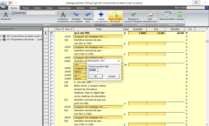
Task: Click the Prix column header
Action: 156,29
